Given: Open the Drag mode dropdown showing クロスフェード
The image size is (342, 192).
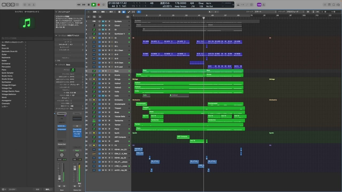Looking at the screenshot, I should click(295, 12).
